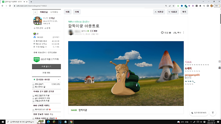The width and height of the screenshot is (221, 124).
Task: Open the post's three-dot more menu
Action: [x=183, y=33]
